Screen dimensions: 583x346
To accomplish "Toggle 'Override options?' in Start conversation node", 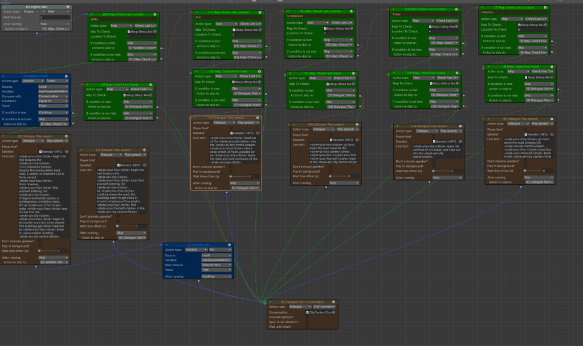I will pyautogui.click(x=307, y=317).
